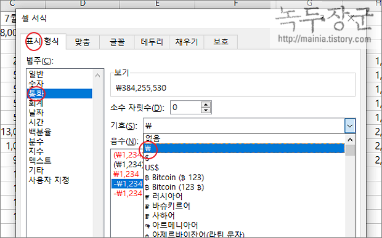
Task: Switch to the 표시 형식 tab
Action: 43,41
